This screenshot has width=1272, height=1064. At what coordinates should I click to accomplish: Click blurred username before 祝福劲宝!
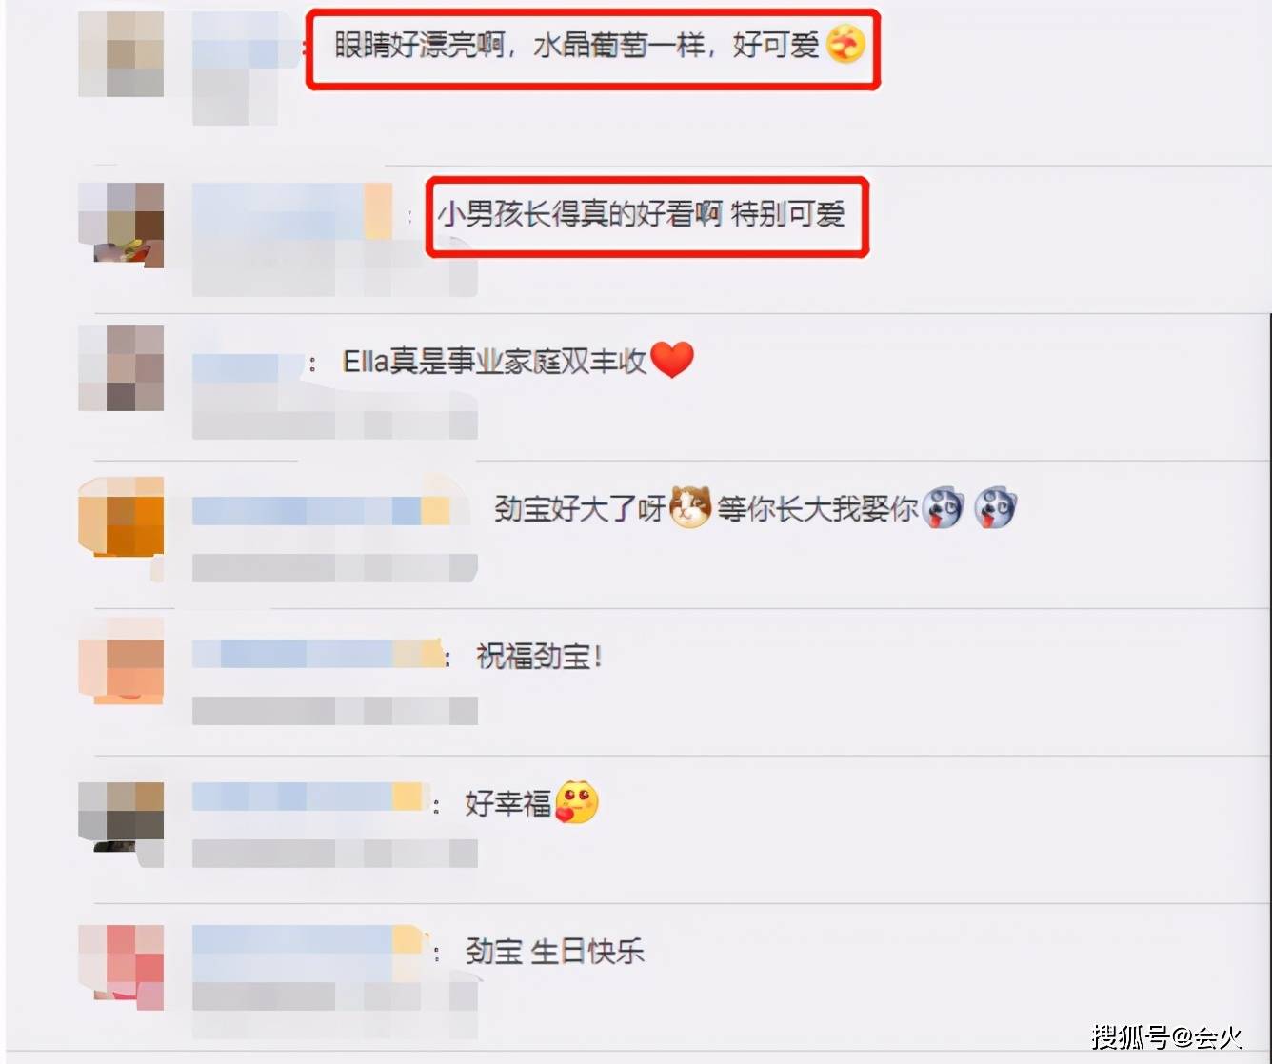pos(317,654)
